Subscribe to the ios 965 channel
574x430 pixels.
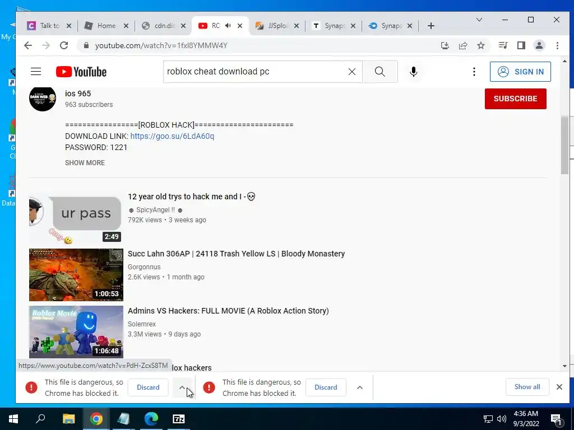coord(516,99)
